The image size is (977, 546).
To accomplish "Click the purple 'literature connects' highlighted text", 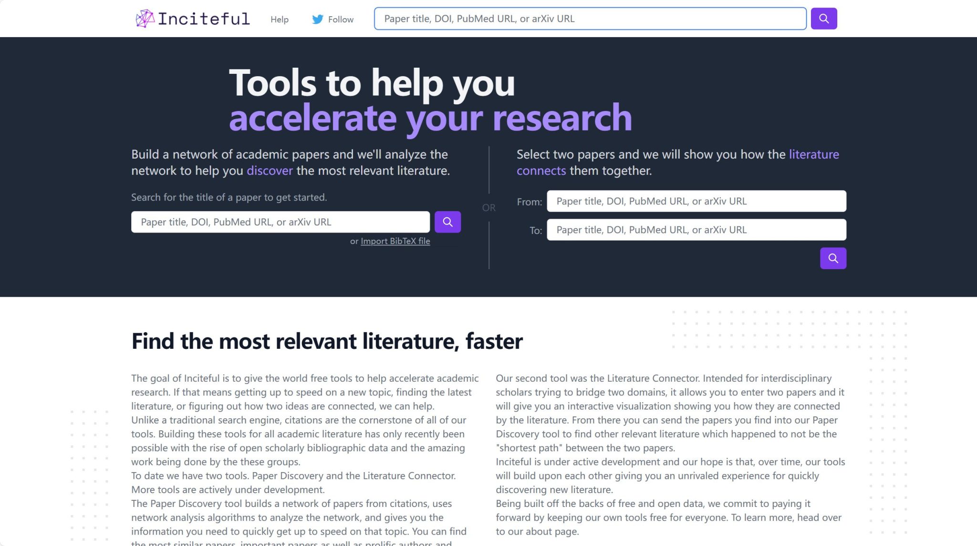I will pyautogui.click(x=813, y=154).
